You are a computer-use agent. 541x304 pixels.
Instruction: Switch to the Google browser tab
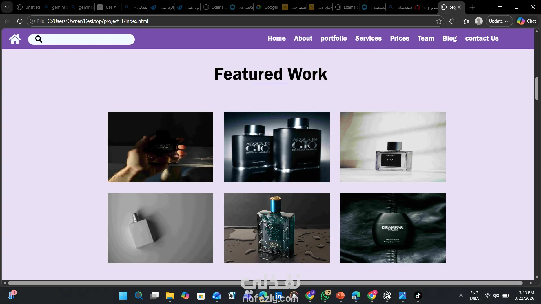pyautogui.click(x=267, y=7)
